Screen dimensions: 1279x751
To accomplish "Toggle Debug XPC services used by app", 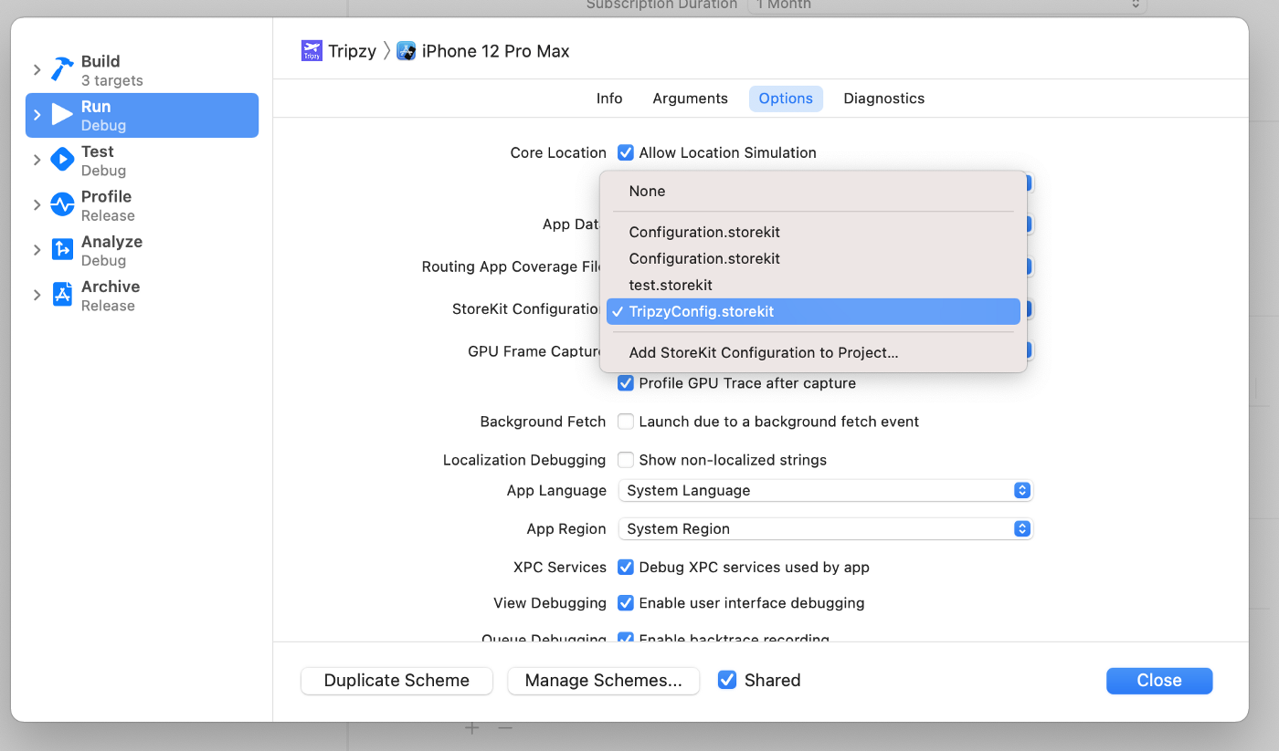I will [626, 567].
